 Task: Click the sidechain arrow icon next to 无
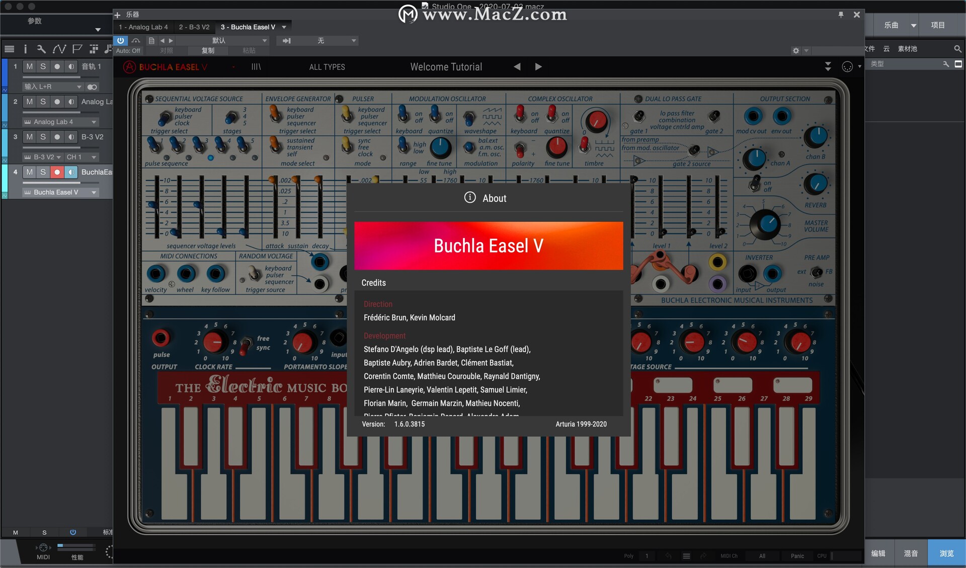(286, 41)
